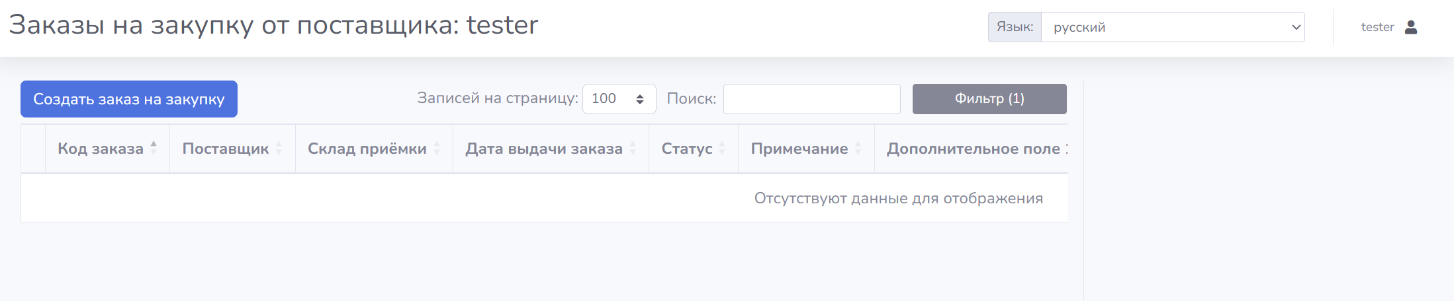Open the tester user name menu
This screenshot has width=1454, height=301.
tap(1377, 27)
